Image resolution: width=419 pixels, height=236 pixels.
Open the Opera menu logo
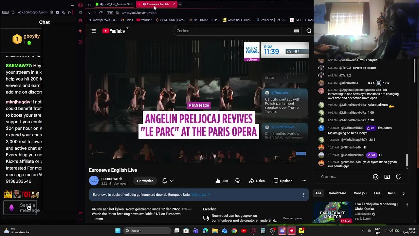pyautogui.click(x=81, y=5)
